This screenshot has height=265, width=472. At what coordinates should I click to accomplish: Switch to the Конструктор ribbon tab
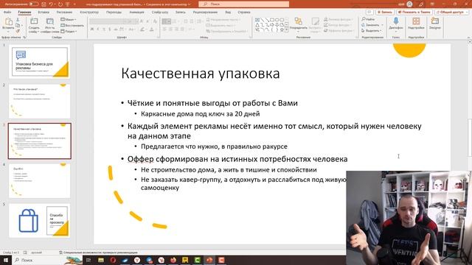[89, 12]
